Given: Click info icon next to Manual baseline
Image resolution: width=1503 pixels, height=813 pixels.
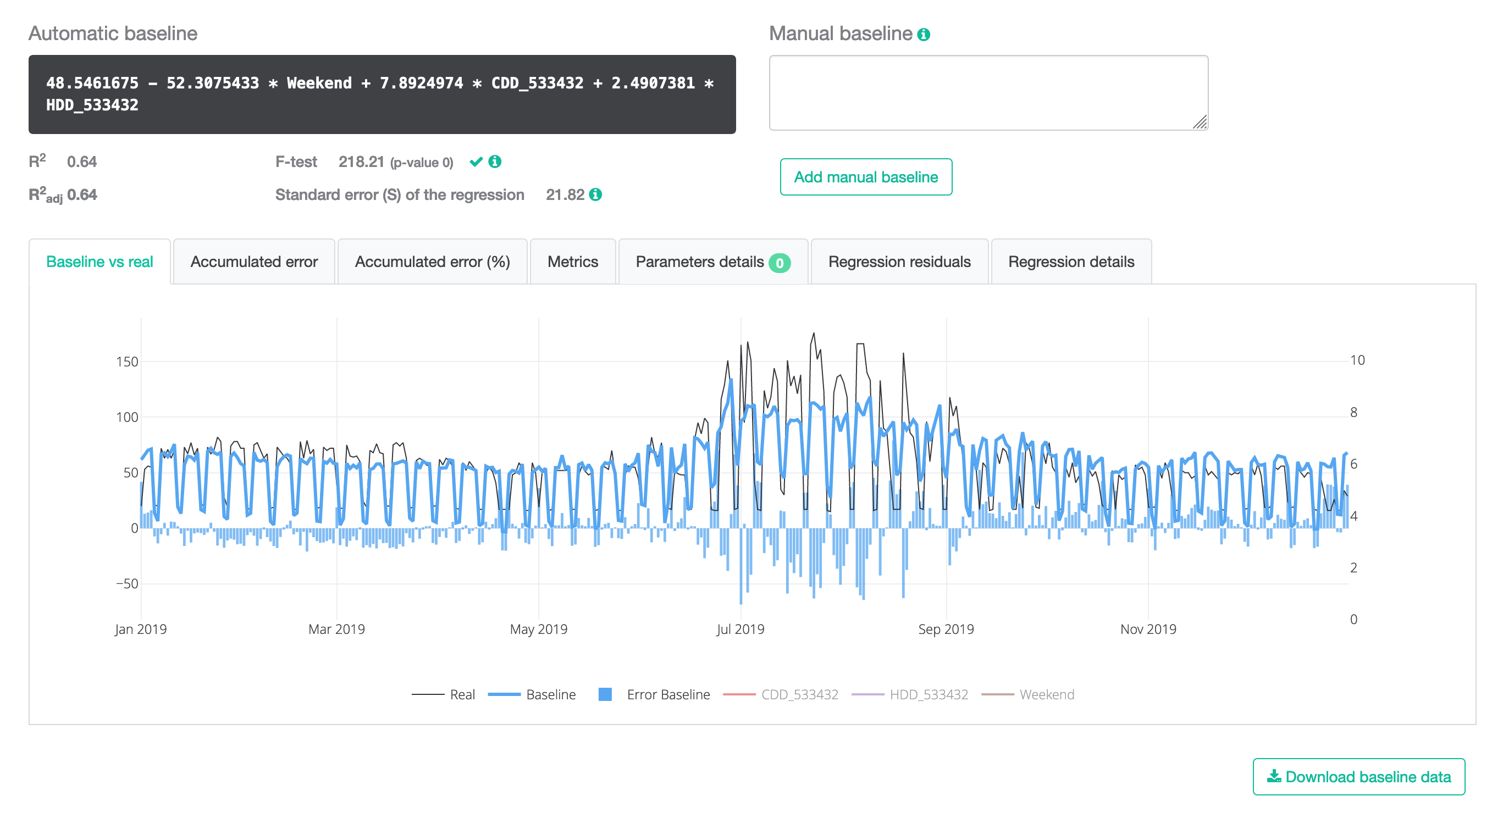Looking at the screenshot, I should point(923,35).
